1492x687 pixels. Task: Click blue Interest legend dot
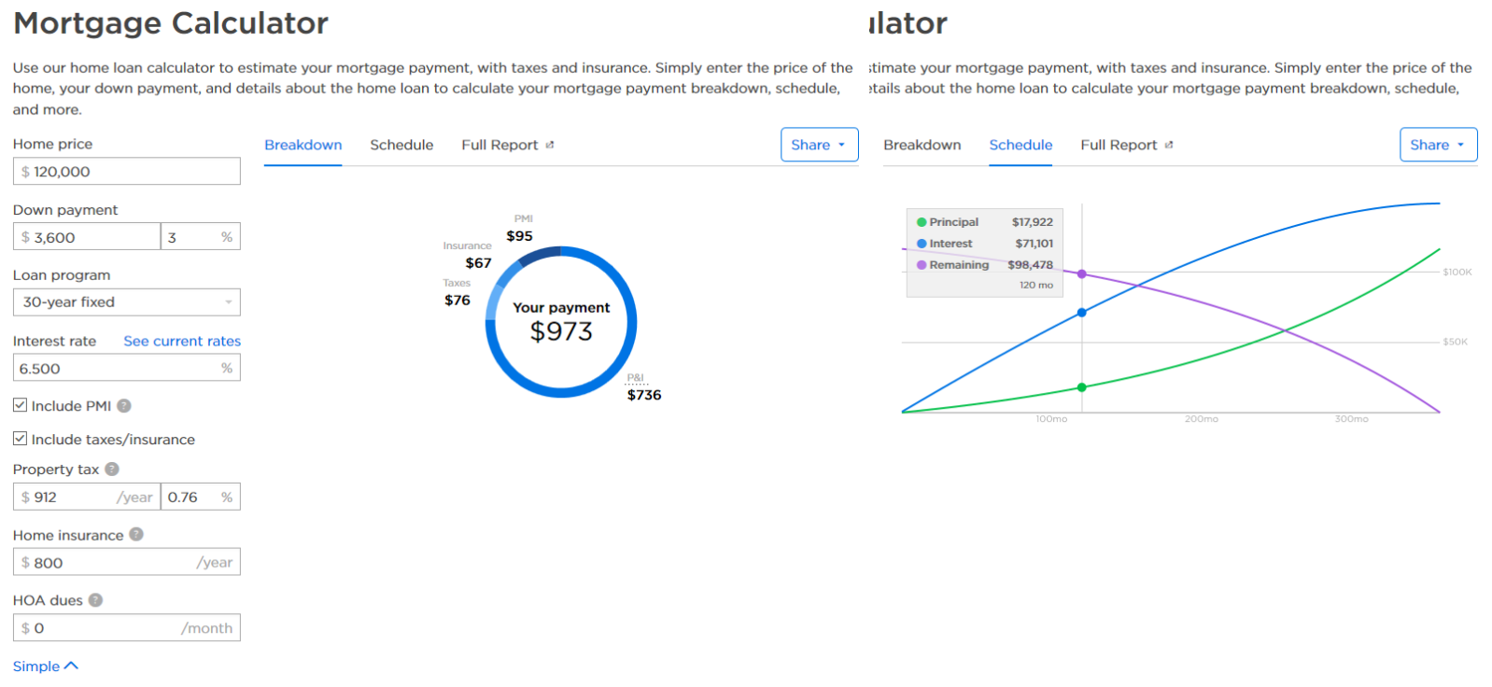click(922, 244)
